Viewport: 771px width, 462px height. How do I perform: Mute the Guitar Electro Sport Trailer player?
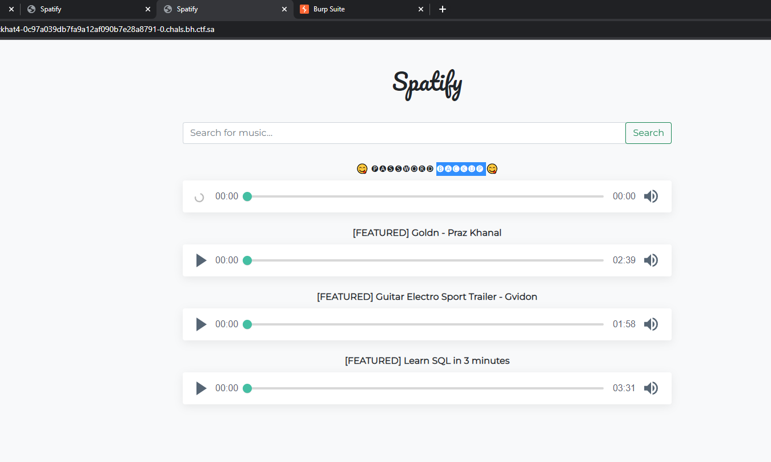[651, 324]
